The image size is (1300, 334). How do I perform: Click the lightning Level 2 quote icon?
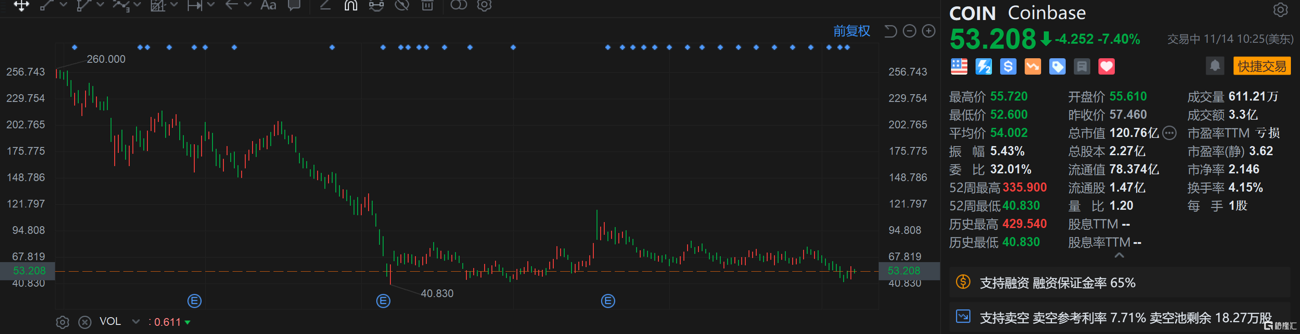click(x=984, y=66)
